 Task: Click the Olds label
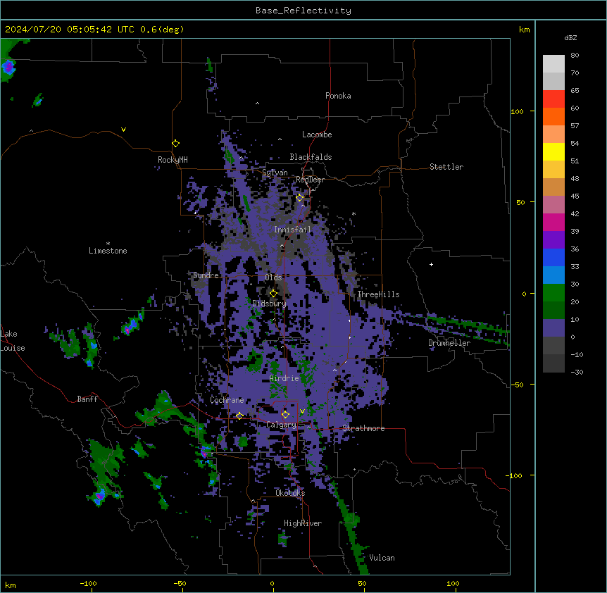[273, 277]
